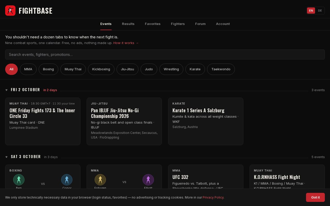The width and height of the screenshot is (330, 206).
Task: Open the Favorites tab
Action: 153,24
